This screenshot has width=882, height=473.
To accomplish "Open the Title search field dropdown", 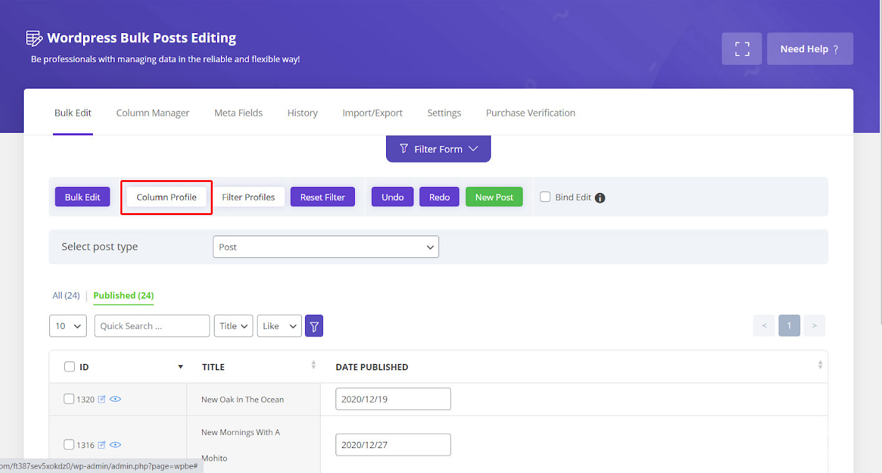I will click(x=233, y=326).
